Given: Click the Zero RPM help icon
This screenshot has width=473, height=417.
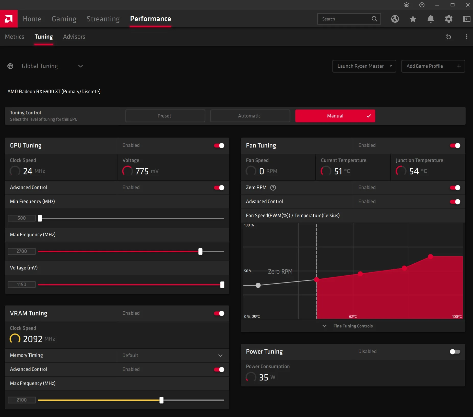Looking at the screenshot, I should coord(273,188).
